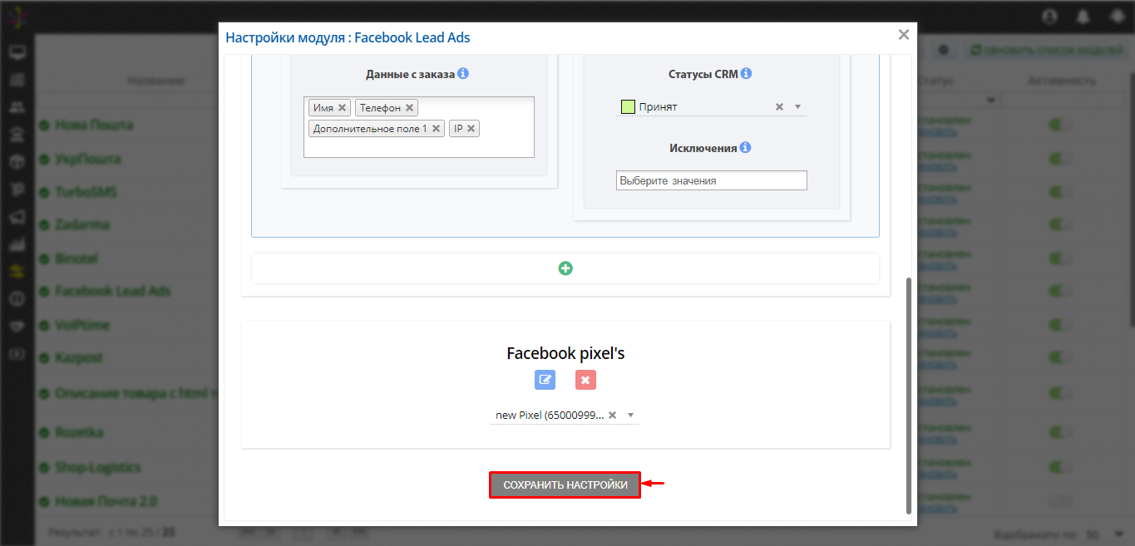This screenshot has width=1135, height=546.
Task: Click info icon next to Статусы CRM
Action: click(x=746, y=73)
